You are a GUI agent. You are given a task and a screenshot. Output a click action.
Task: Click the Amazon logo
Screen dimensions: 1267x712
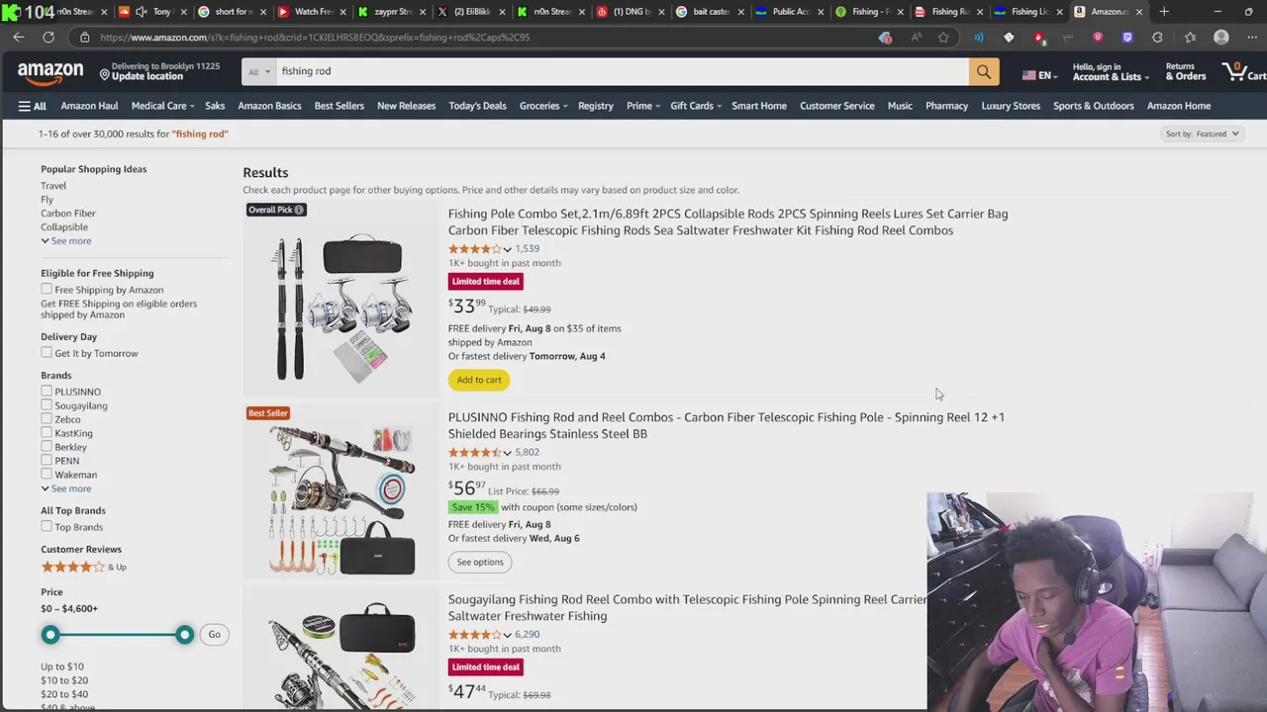click(x=50, y=73)
